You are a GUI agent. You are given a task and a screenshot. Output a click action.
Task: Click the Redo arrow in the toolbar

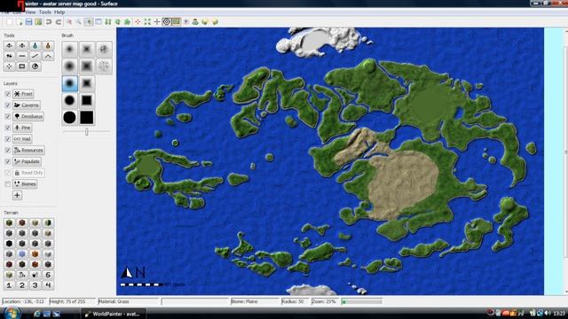tap(59, 21)
